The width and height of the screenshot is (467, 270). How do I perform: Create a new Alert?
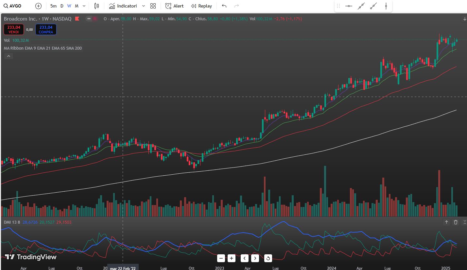point(174,6)
